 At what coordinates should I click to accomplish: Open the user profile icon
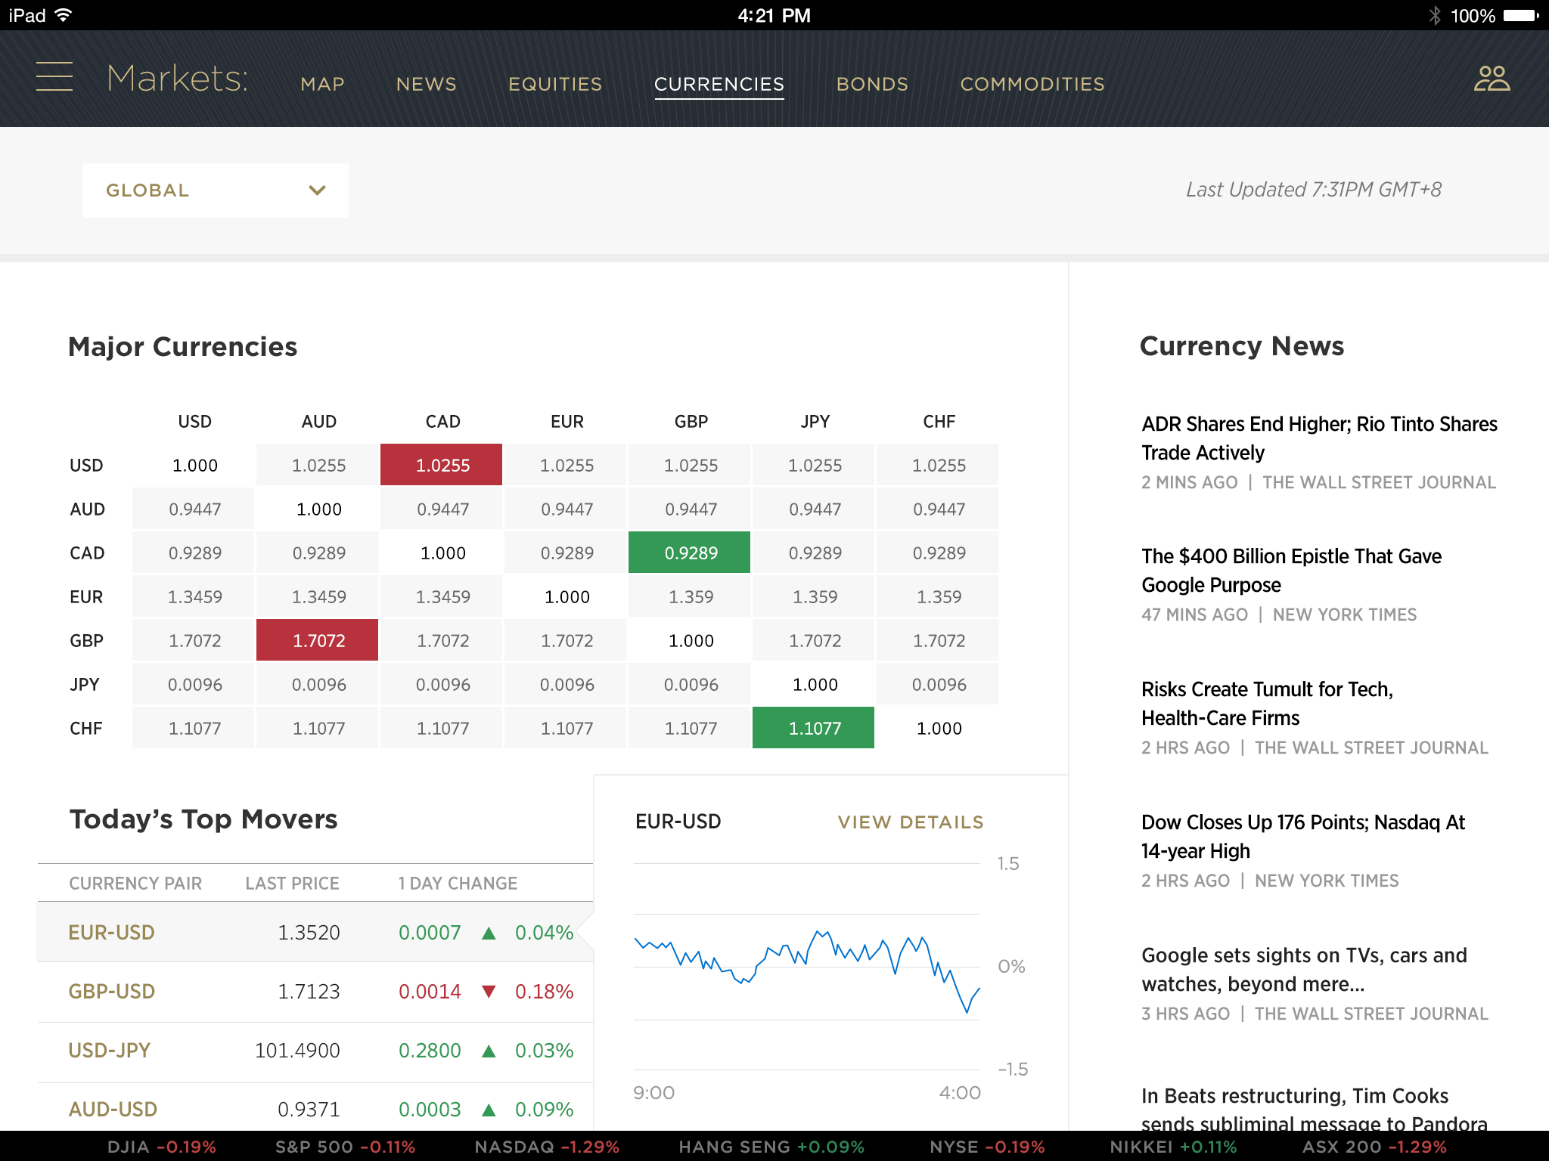click(1492, 79)
